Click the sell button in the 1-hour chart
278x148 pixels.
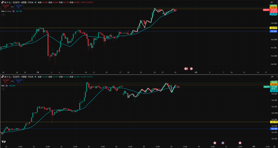tap(6, 81)
